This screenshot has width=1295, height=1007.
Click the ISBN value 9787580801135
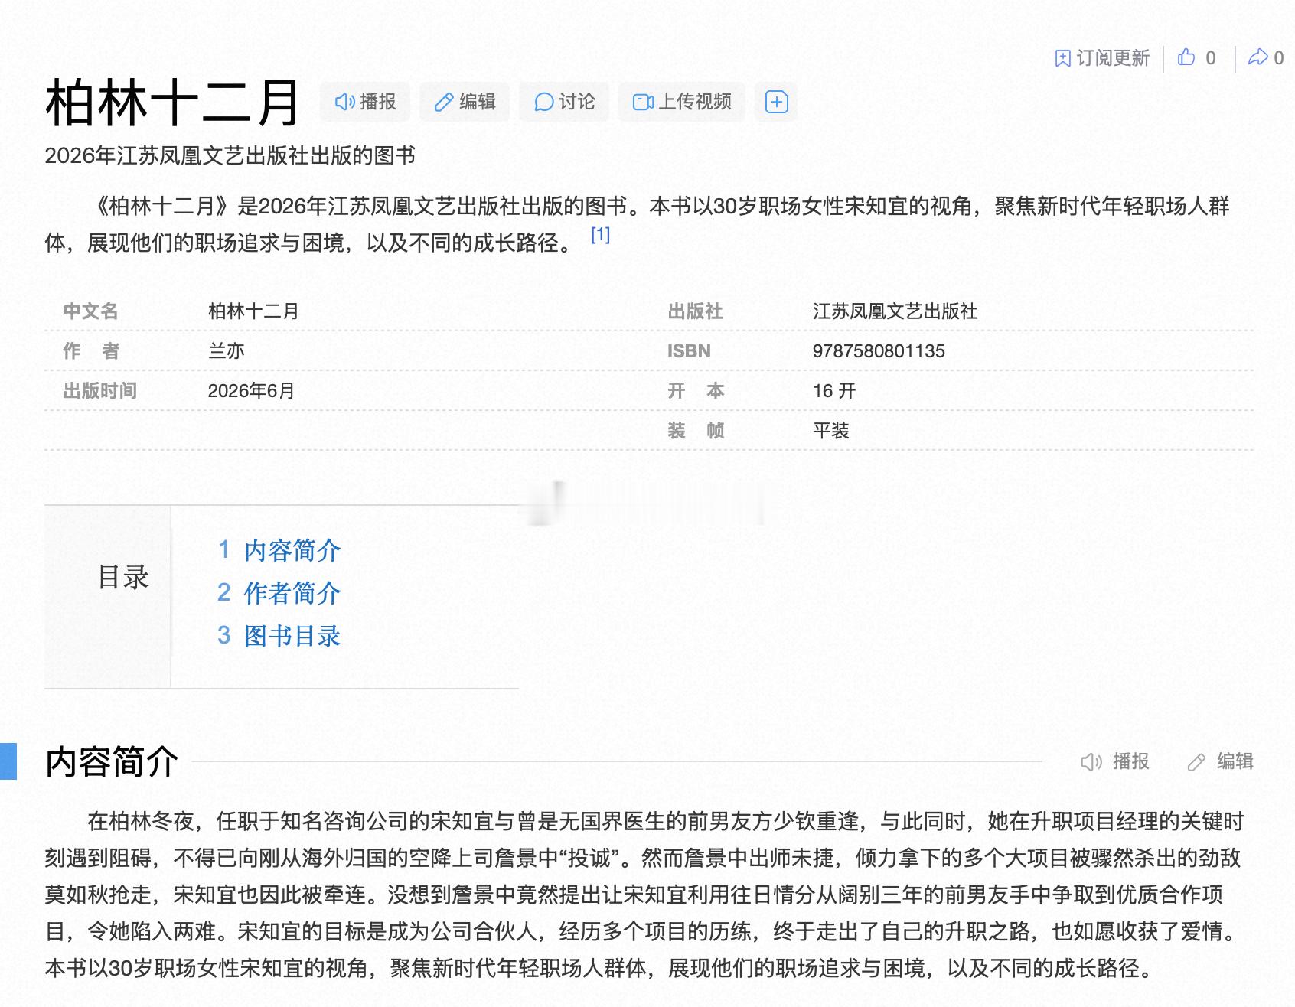click(x=879, y=351)
